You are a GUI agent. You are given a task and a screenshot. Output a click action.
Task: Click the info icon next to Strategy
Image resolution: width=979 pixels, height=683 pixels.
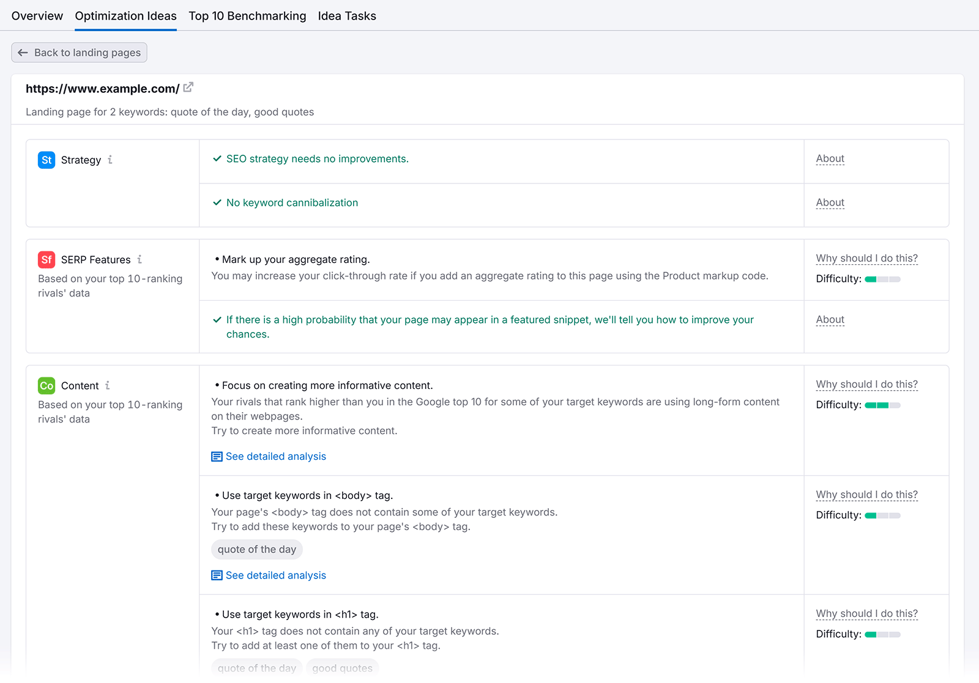tap(111, 160)
